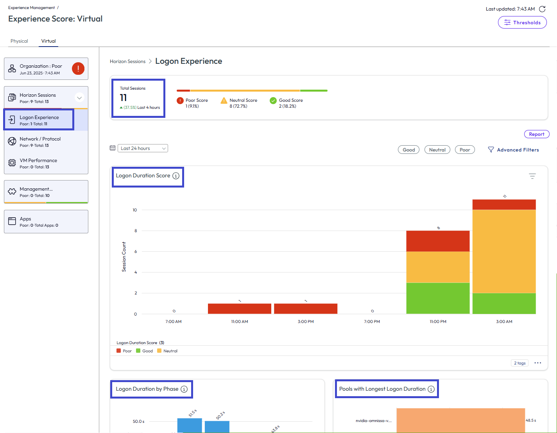The image size is (557, 433).
Task: Click the green Good legend swatch
Action: coord(138,351)
